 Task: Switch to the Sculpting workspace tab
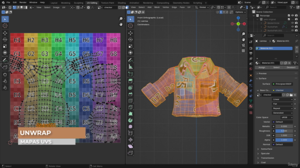(x=78, y=3)
